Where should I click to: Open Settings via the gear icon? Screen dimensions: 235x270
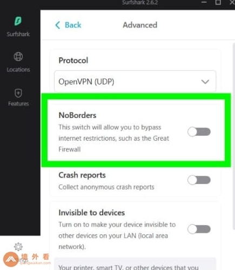[18, 247]
